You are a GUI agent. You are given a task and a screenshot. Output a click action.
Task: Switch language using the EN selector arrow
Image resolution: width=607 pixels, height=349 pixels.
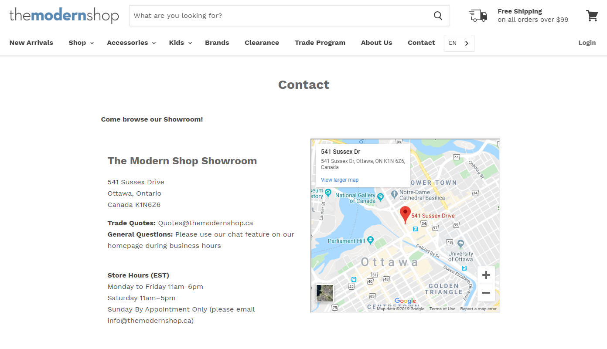click(466, 43)
